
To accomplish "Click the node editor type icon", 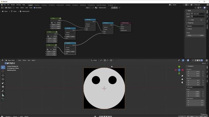I will pos(2,8).
